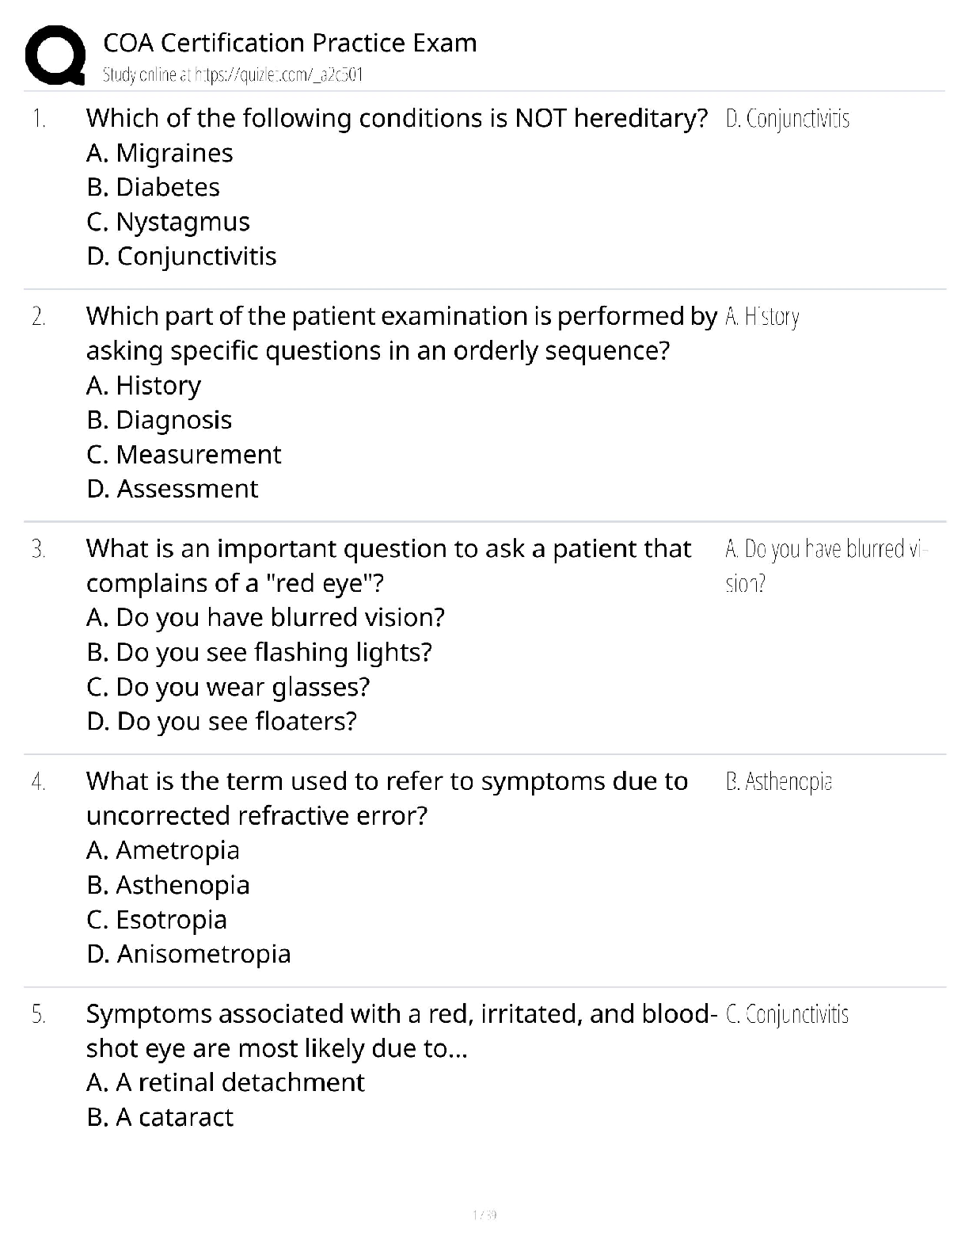Screen dimensions: 969x1255
Task: Select option D. Conjunctivitis under question 1
Action: [181, 257]
